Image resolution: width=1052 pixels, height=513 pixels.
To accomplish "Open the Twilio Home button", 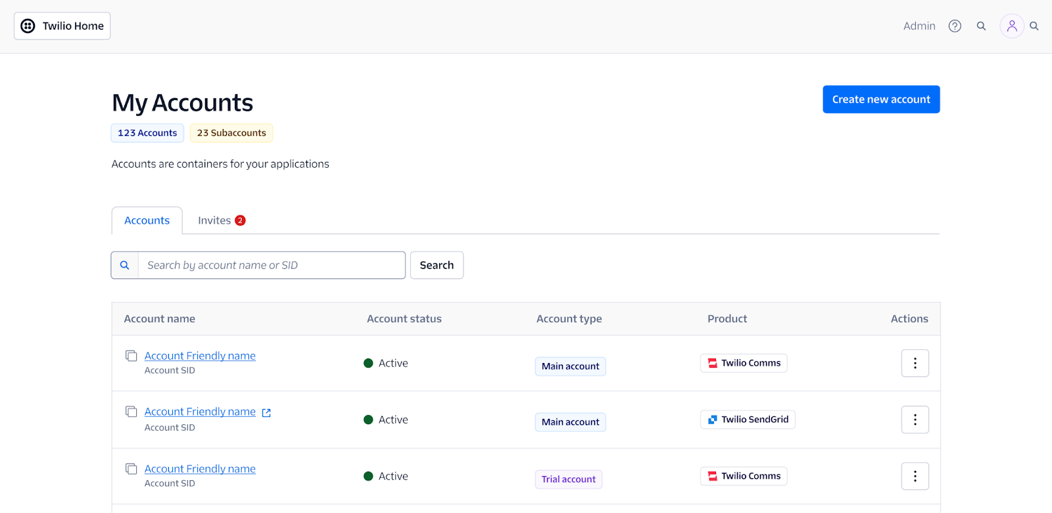I will pyautogui.click(x=62, y=26).
